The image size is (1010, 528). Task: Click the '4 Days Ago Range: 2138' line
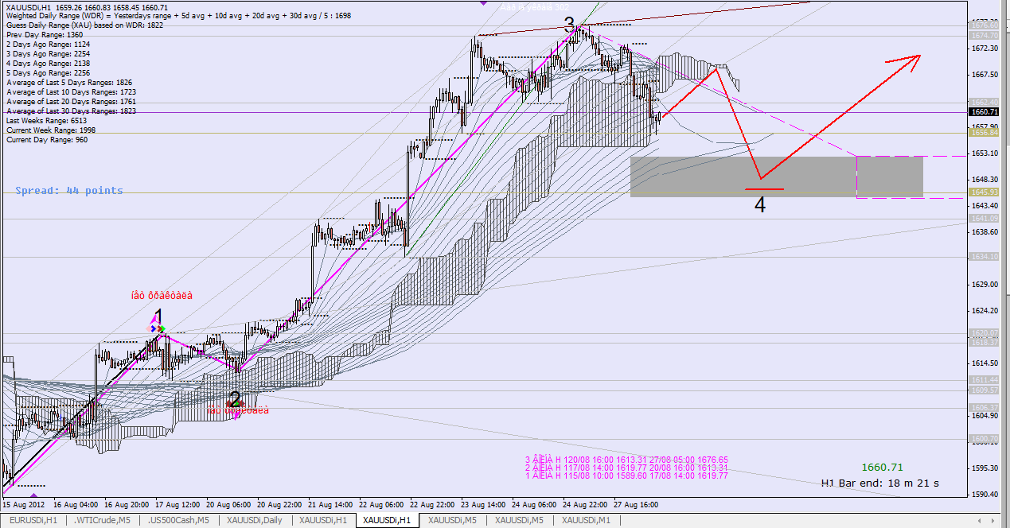(x=49, y=64)
